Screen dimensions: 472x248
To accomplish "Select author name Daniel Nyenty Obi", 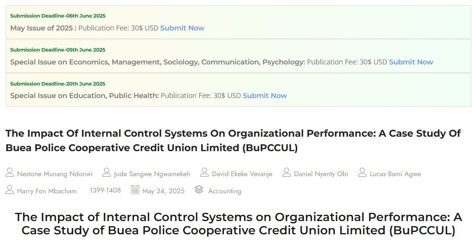I will tap(321, 174).
